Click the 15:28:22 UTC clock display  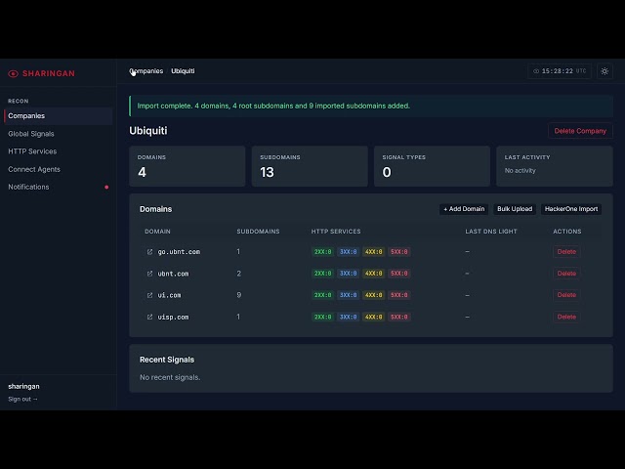pos(560,71)
